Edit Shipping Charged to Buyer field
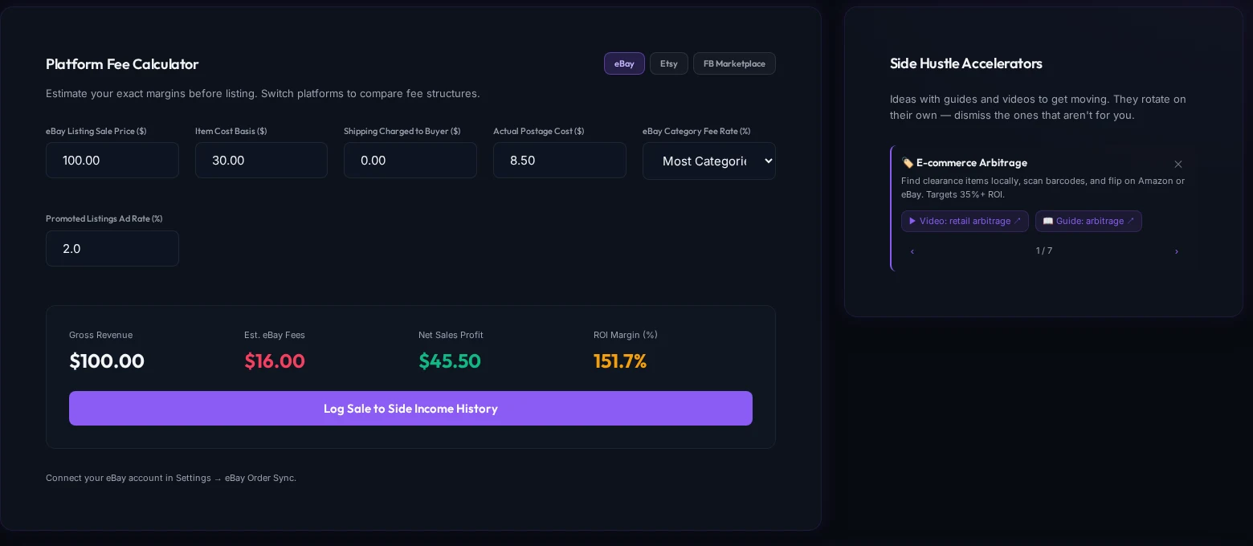This screenshot has width=1253, height=546. pos(410,161)
